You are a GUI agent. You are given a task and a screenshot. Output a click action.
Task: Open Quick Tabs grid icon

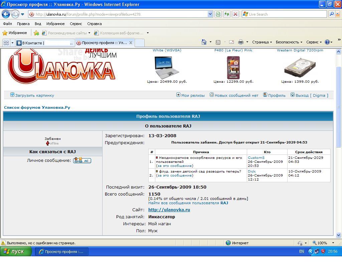pos(6,43)
